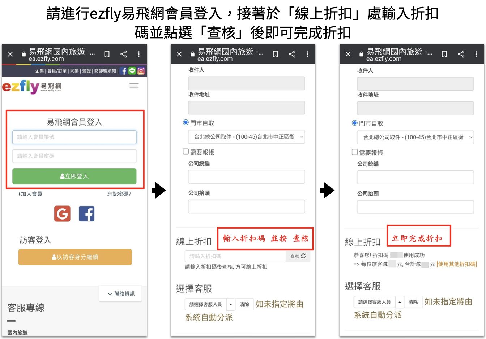Screen dimensions: 486x339
Task: Click the 以訪客身分繼續 button
Action: (75, 257)
